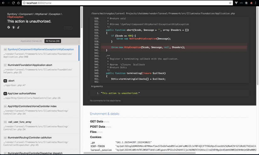
Task: Click the GET Data heading
Action: click(x=96, y=121)
